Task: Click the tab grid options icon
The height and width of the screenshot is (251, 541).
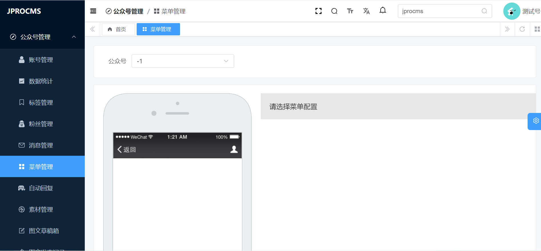Action: click(537, 29)
